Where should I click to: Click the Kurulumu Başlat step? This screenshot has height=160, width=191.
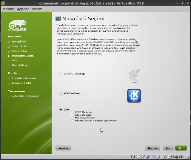point(21,83)
